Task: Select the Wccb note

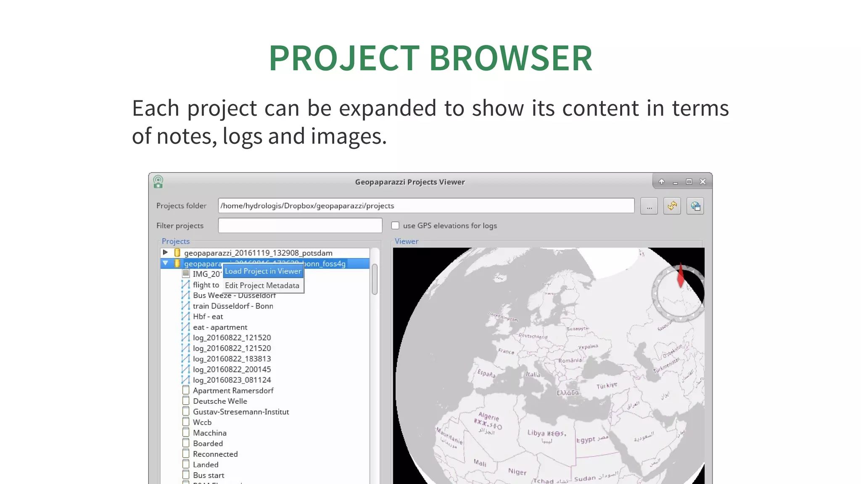Action: pyautogui.click(x=202, y=422)
